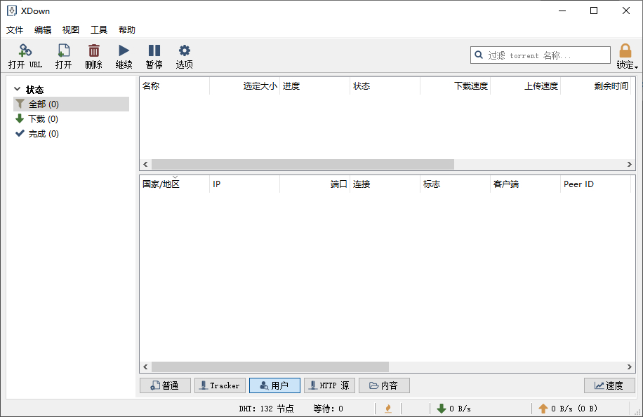Open a torrent file via 打开 icon
The image size is (643, 417).
click(64, 50)
